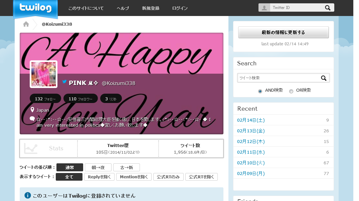Open このサイトについて menu item
Screen dimensions: 359x201
coord(86,8)
